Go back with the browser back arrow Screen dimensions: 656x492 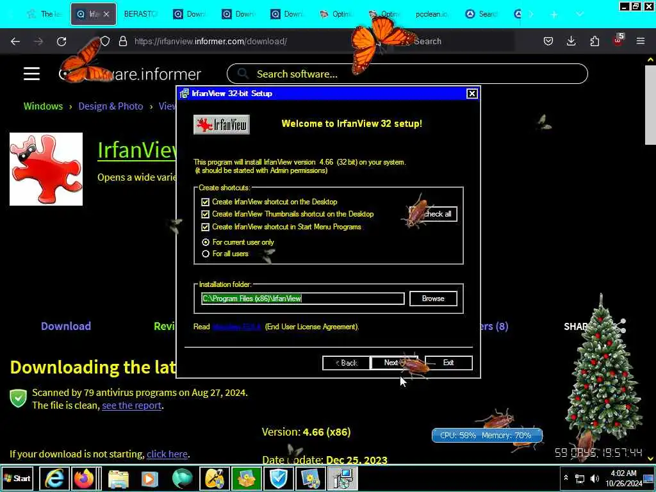click(x=15, y=41)
